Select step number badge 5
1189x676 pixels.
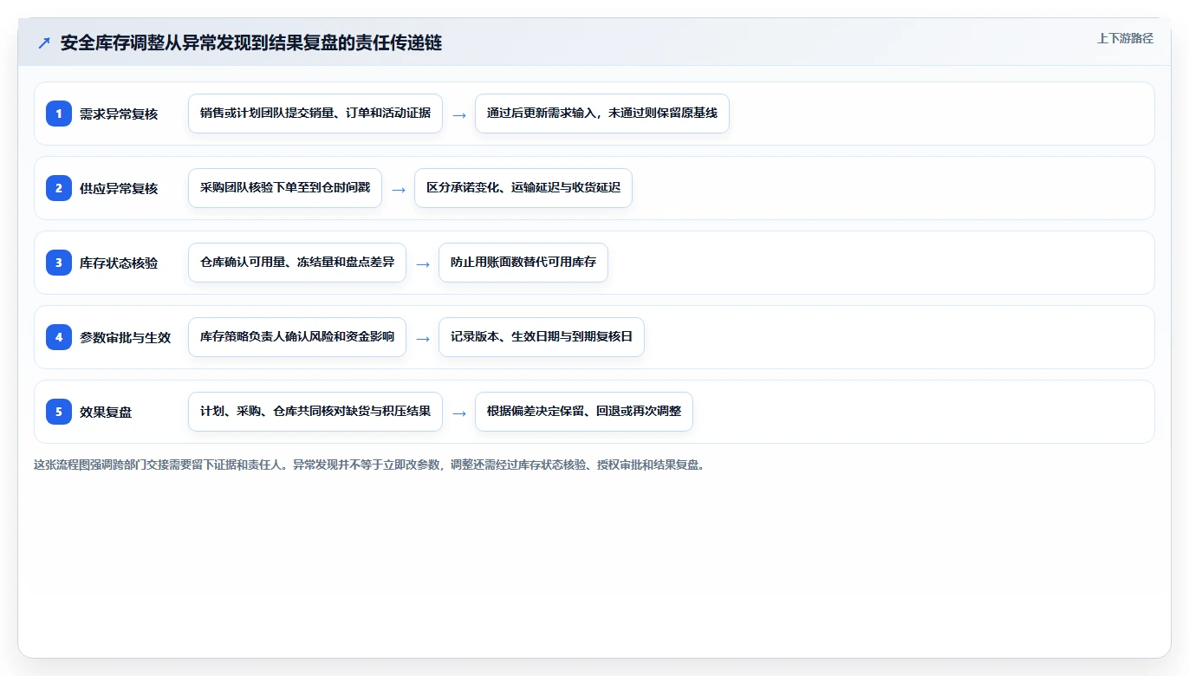pyautogui.click(x=59, y=412)
